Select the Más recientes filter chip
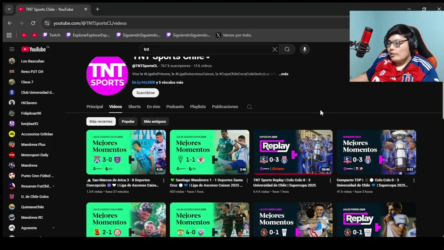444x250 pixels. (101, 122)
